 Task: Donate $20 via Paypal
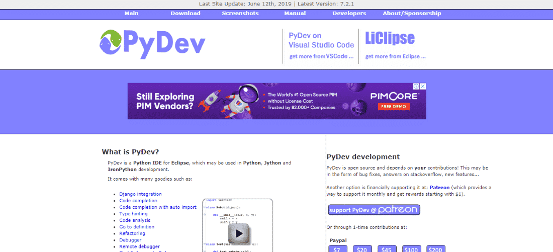pyautogui.click(x=362, y=249)
